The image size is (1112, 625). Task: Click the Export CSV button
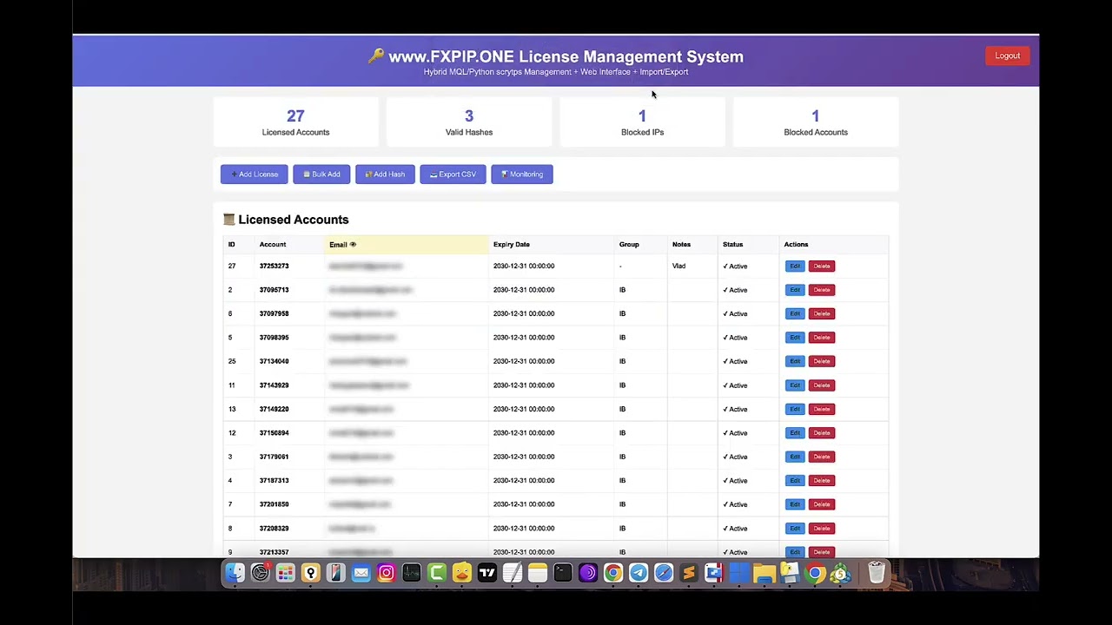453,174
